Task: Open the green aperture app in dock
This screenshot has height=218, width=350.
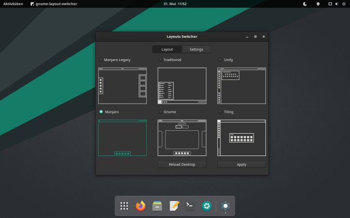Action: point(207,206)
